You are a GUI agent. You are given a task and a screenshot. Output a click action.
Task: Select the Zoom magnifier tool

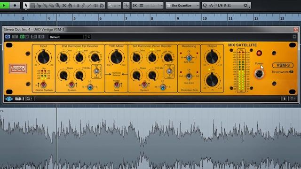tap(57, 6)
